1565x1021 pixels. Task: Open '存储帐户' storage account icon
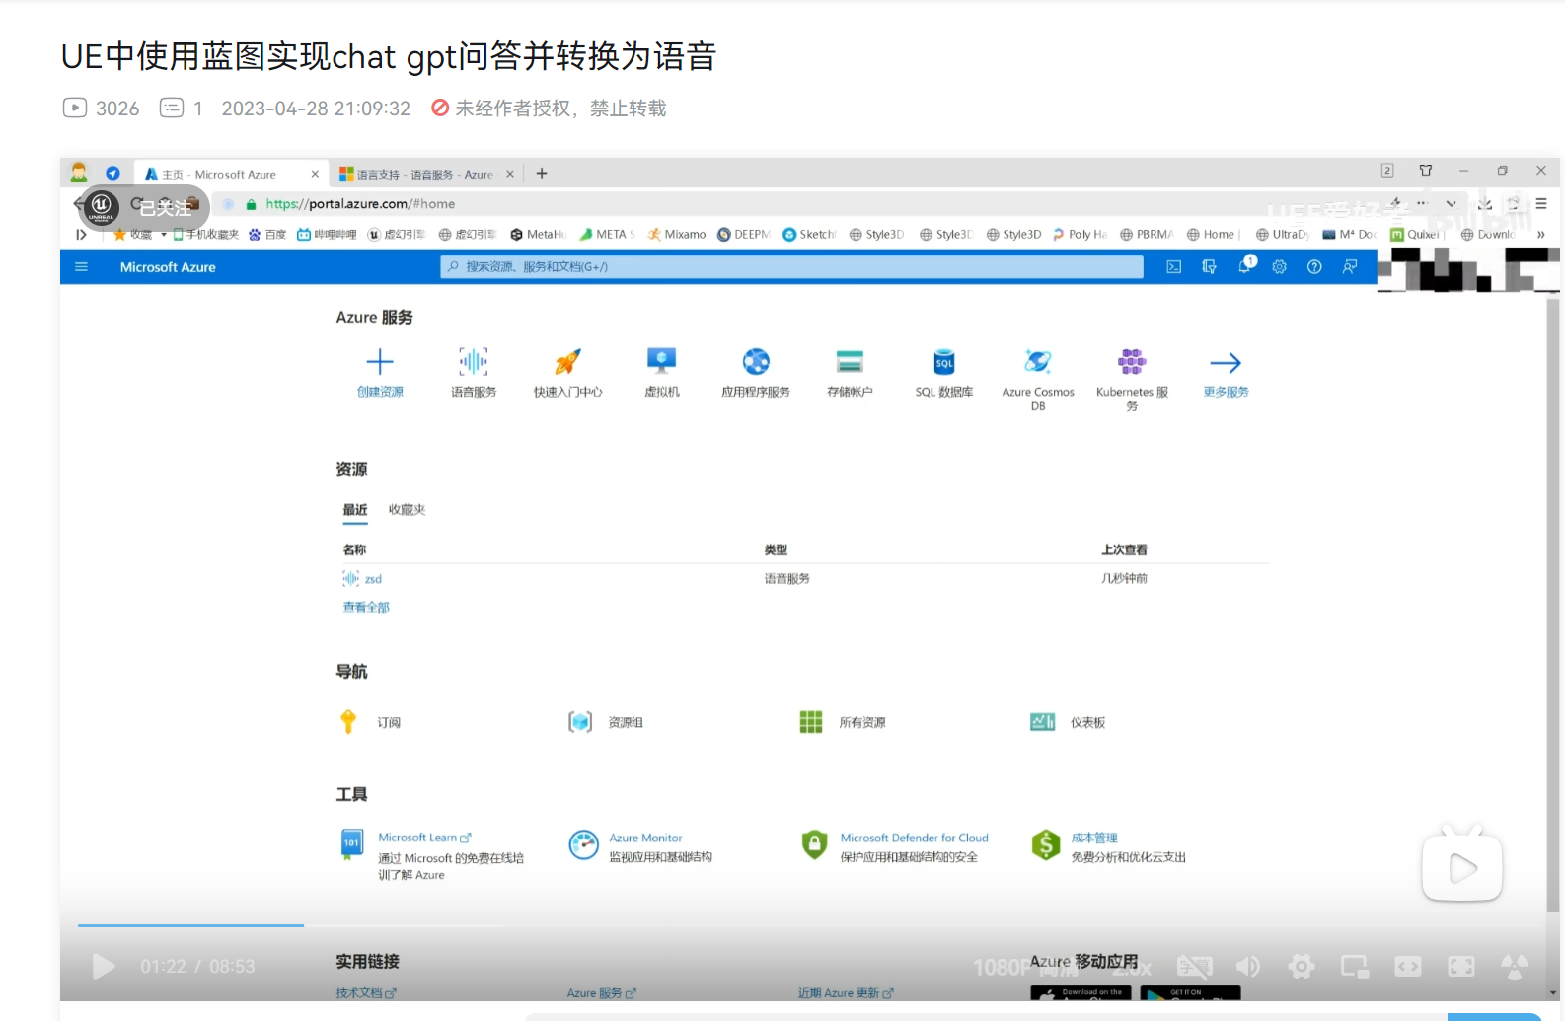850,362
